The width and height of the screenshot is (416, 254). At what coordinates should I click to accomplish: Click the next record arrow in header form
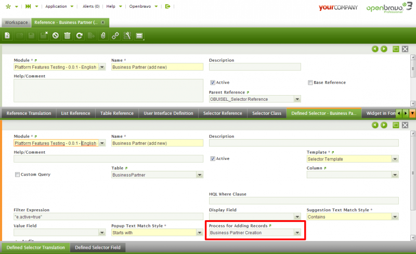pyautogui.click(x=384, y=49)
